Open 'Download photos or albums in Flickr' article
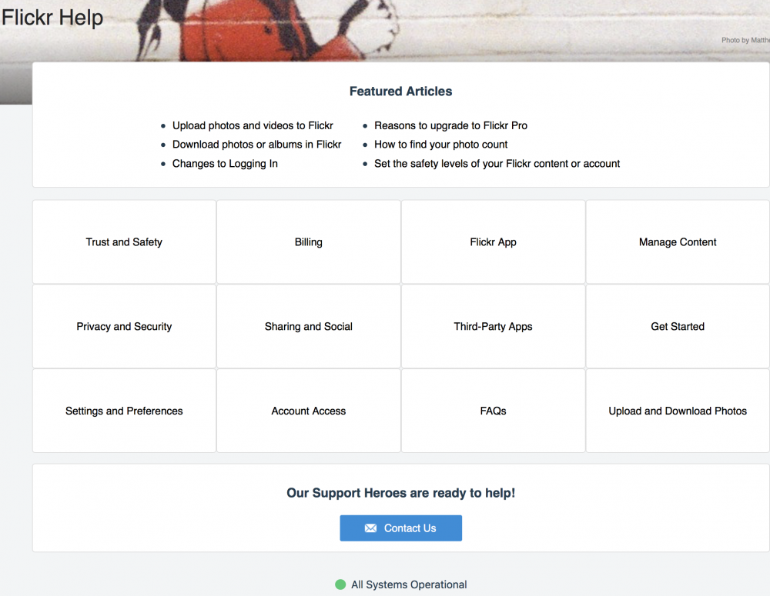The image size is (770, 596). click(257, 145)
